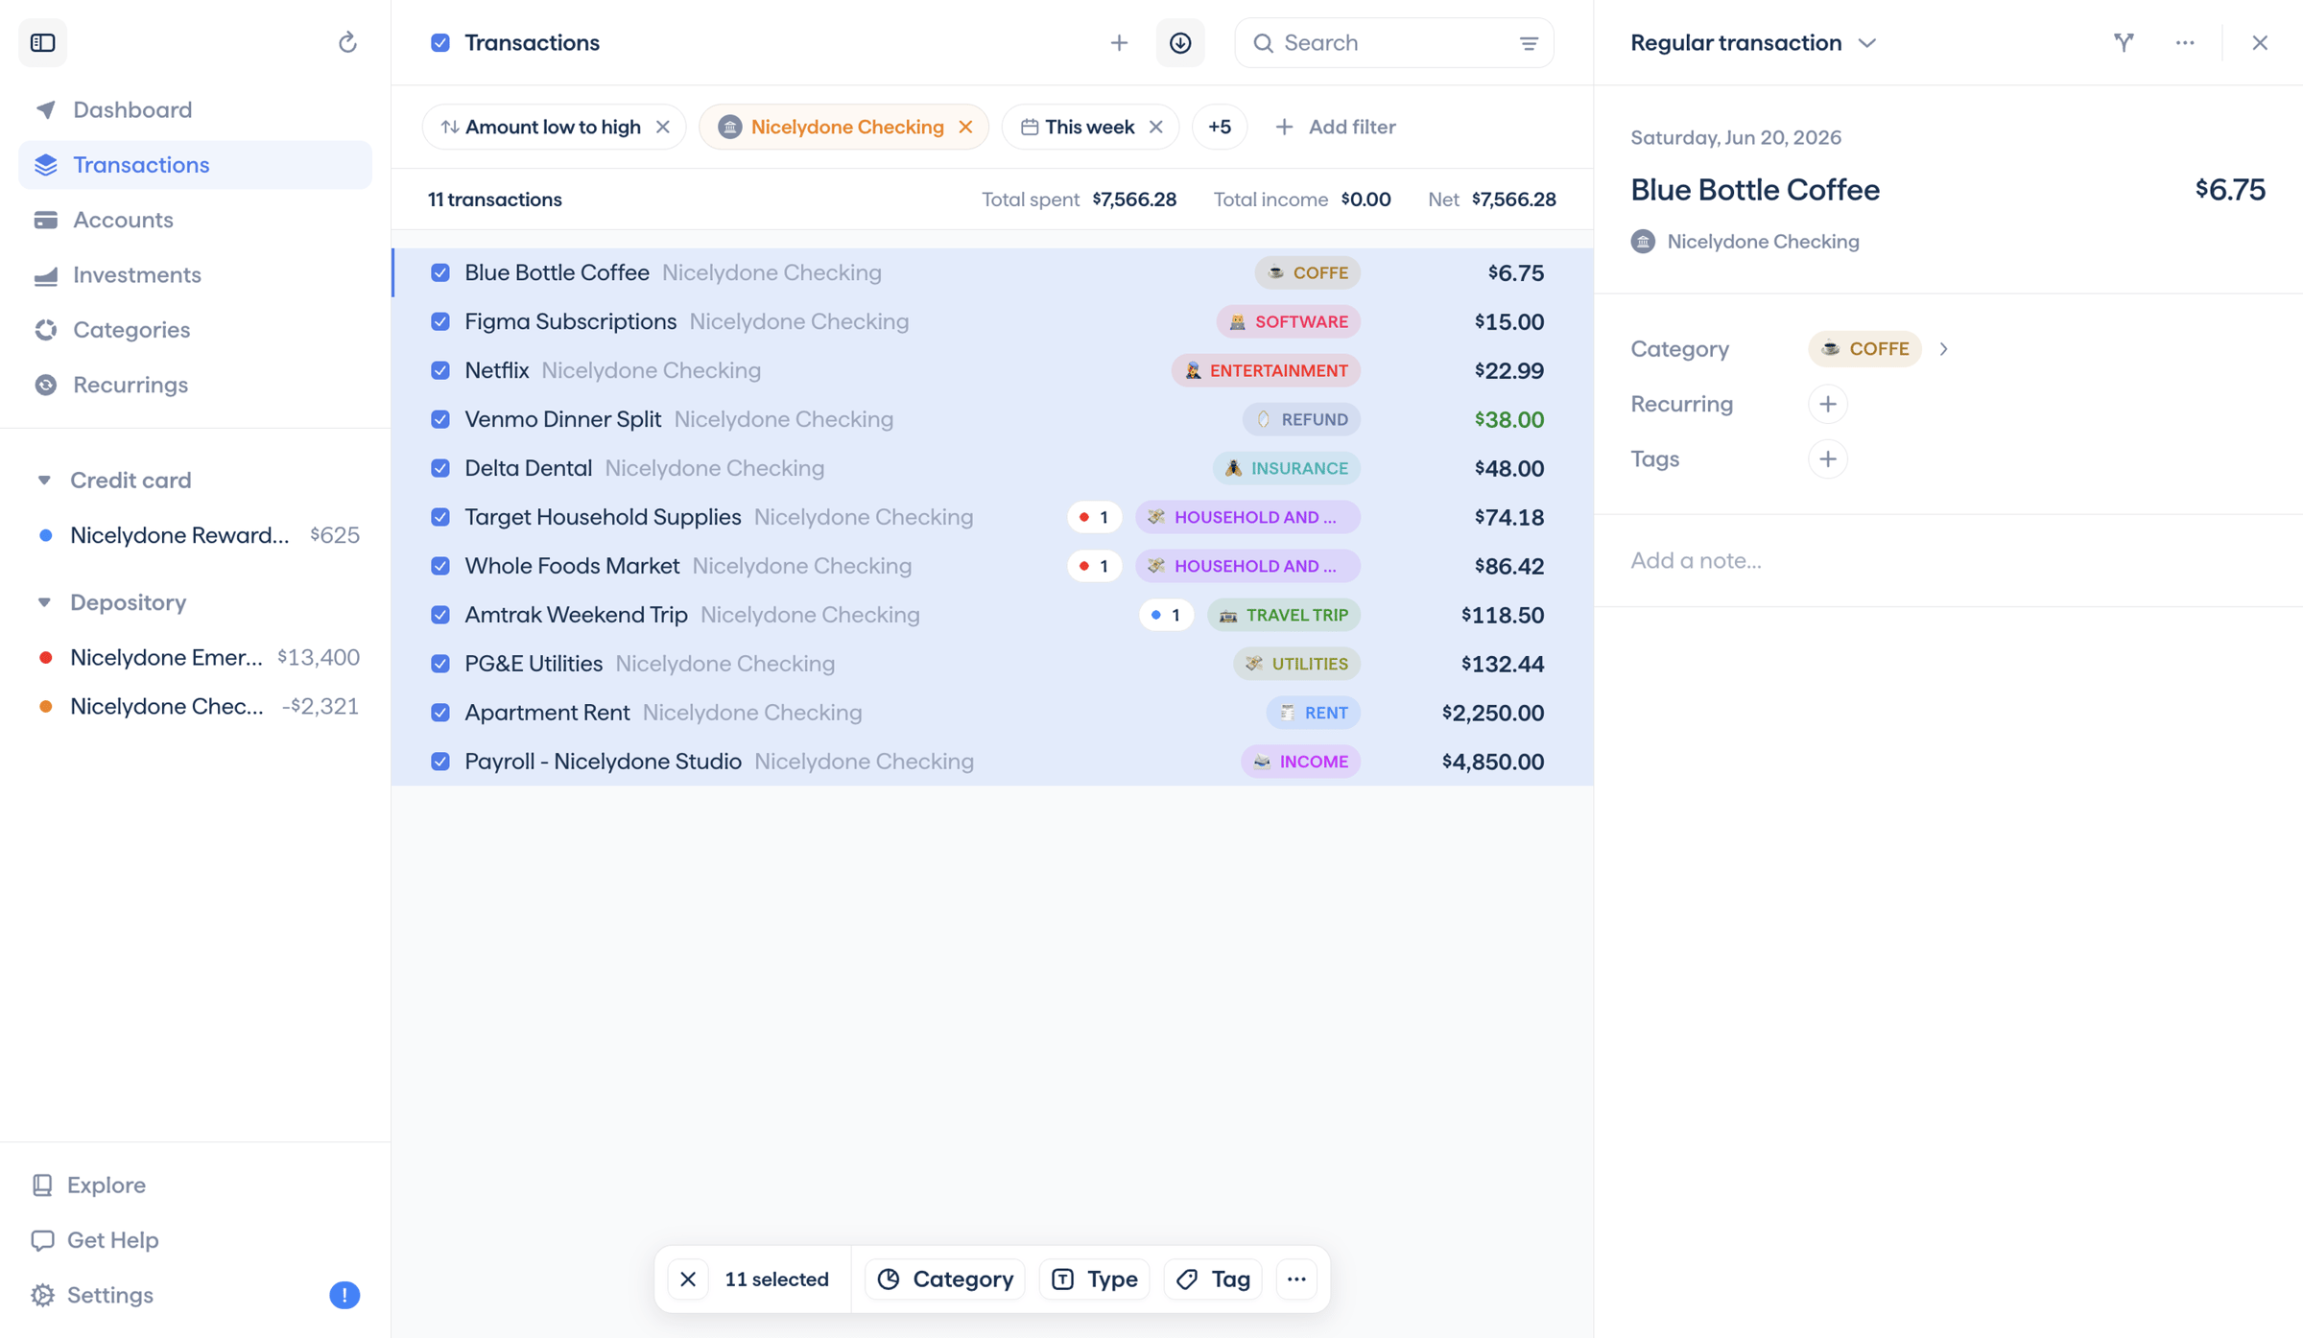Add a recurring rule with plus icon
This screenshot has height=1338, width=2303.
[x=1828, y=404]
